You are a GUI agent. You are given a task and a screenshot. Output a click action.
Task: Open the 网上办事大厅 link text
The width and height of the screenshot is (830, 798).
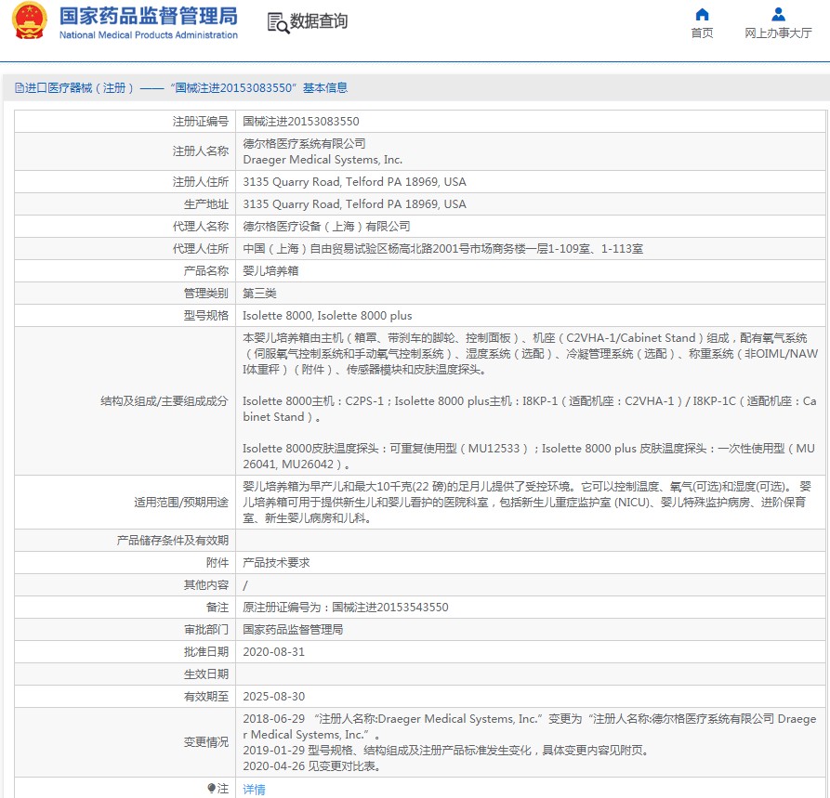click(x=778, y=33)
